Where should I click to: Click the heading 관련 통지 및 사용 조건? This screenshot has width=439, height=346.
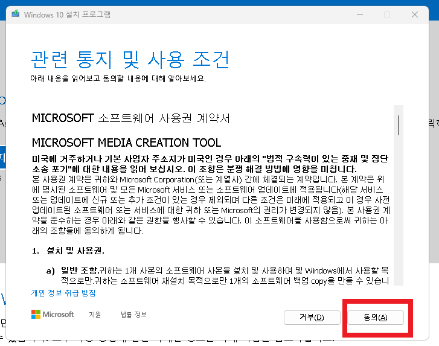[130, 60]
